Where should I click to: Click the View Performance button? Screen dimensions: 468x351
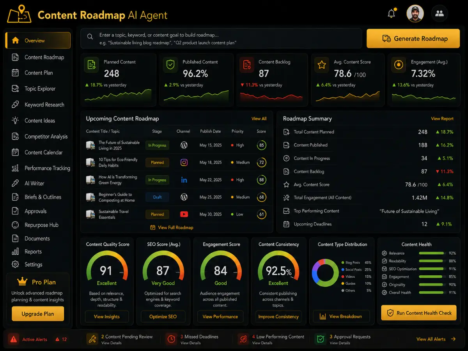[220, 317]
